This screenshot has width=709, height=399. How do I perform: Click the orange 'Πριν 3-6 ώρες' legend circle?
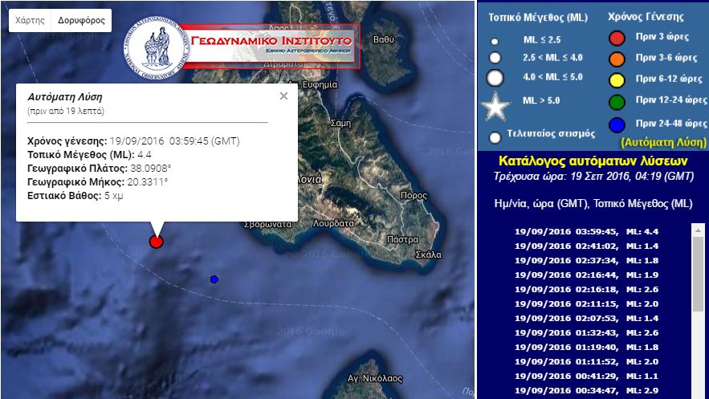point(617,58)
